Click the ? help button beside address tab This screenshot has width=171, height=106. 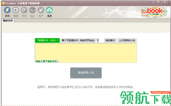pyautogui.click(x=98, y=40)
